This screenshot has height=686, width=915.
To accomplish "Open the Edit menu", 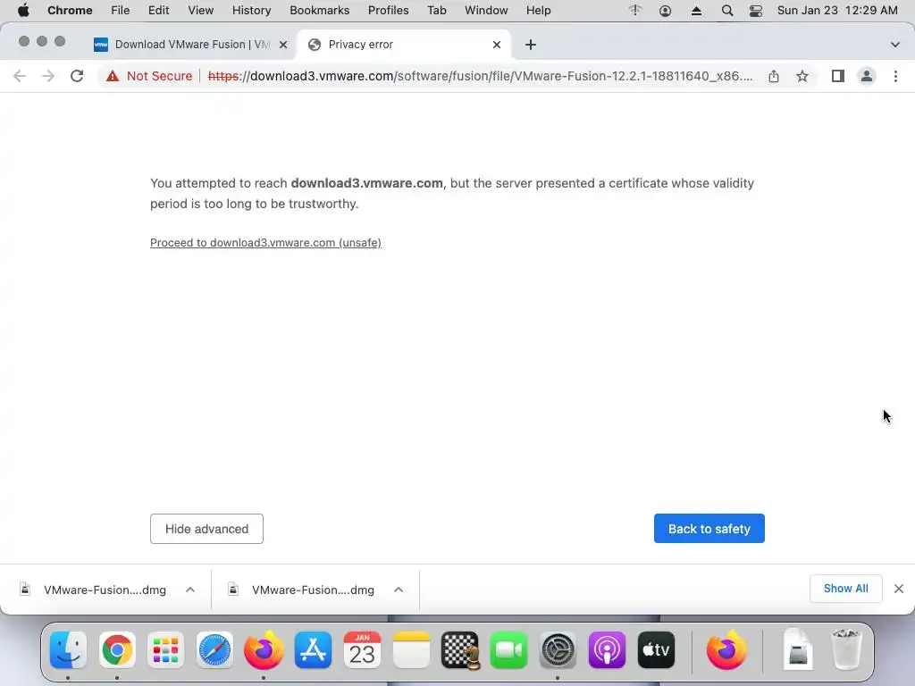I will pyautogui.click(x=158, y=11).
